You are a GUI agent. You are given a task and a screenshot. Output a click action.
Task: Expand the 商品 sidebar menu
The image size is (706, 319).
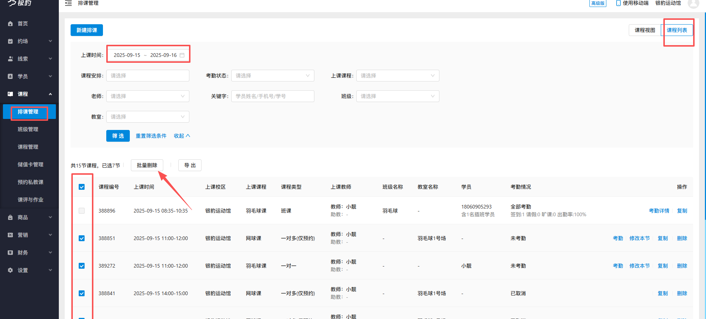pyautogui.click(x=50, y=217)
